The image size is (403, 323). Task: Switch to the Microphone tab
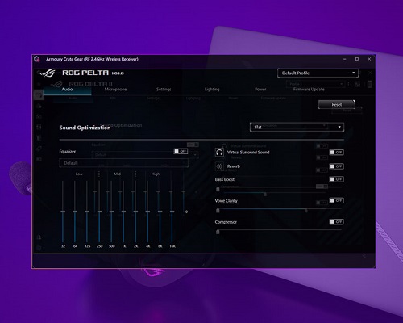[115, 89]
